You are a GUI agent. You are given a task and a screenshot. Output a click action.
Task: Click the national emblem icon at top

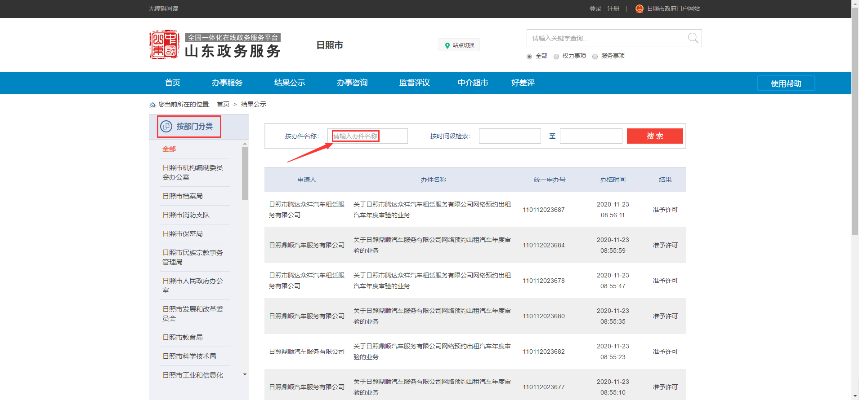(639, 9)
